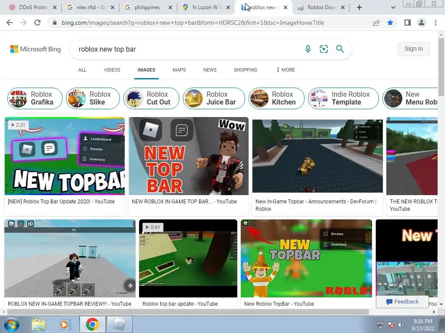445x333 pixels.
Task: Open the MAPS tab
Action: pos(179,70)
